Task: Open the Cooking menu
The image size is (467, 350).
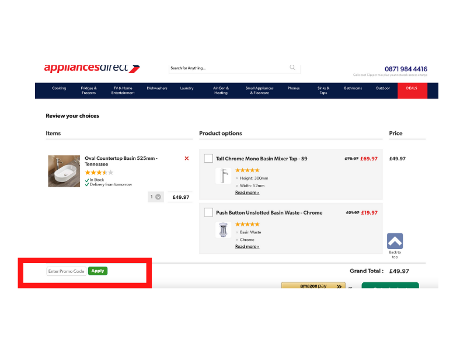Action: click(59, 88)
